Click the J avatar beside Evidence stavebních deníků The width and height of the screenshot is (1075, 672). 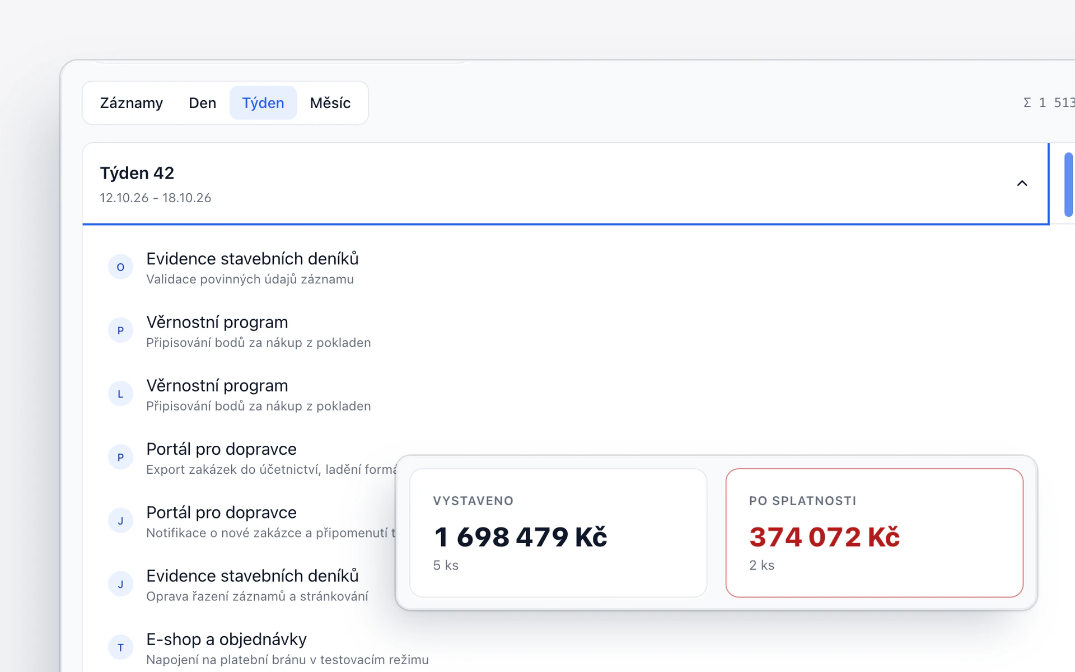[x=120, y=584]
